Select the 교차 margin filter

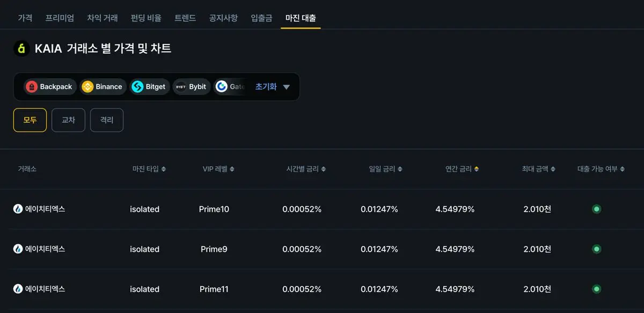click(x=68, y=120)
